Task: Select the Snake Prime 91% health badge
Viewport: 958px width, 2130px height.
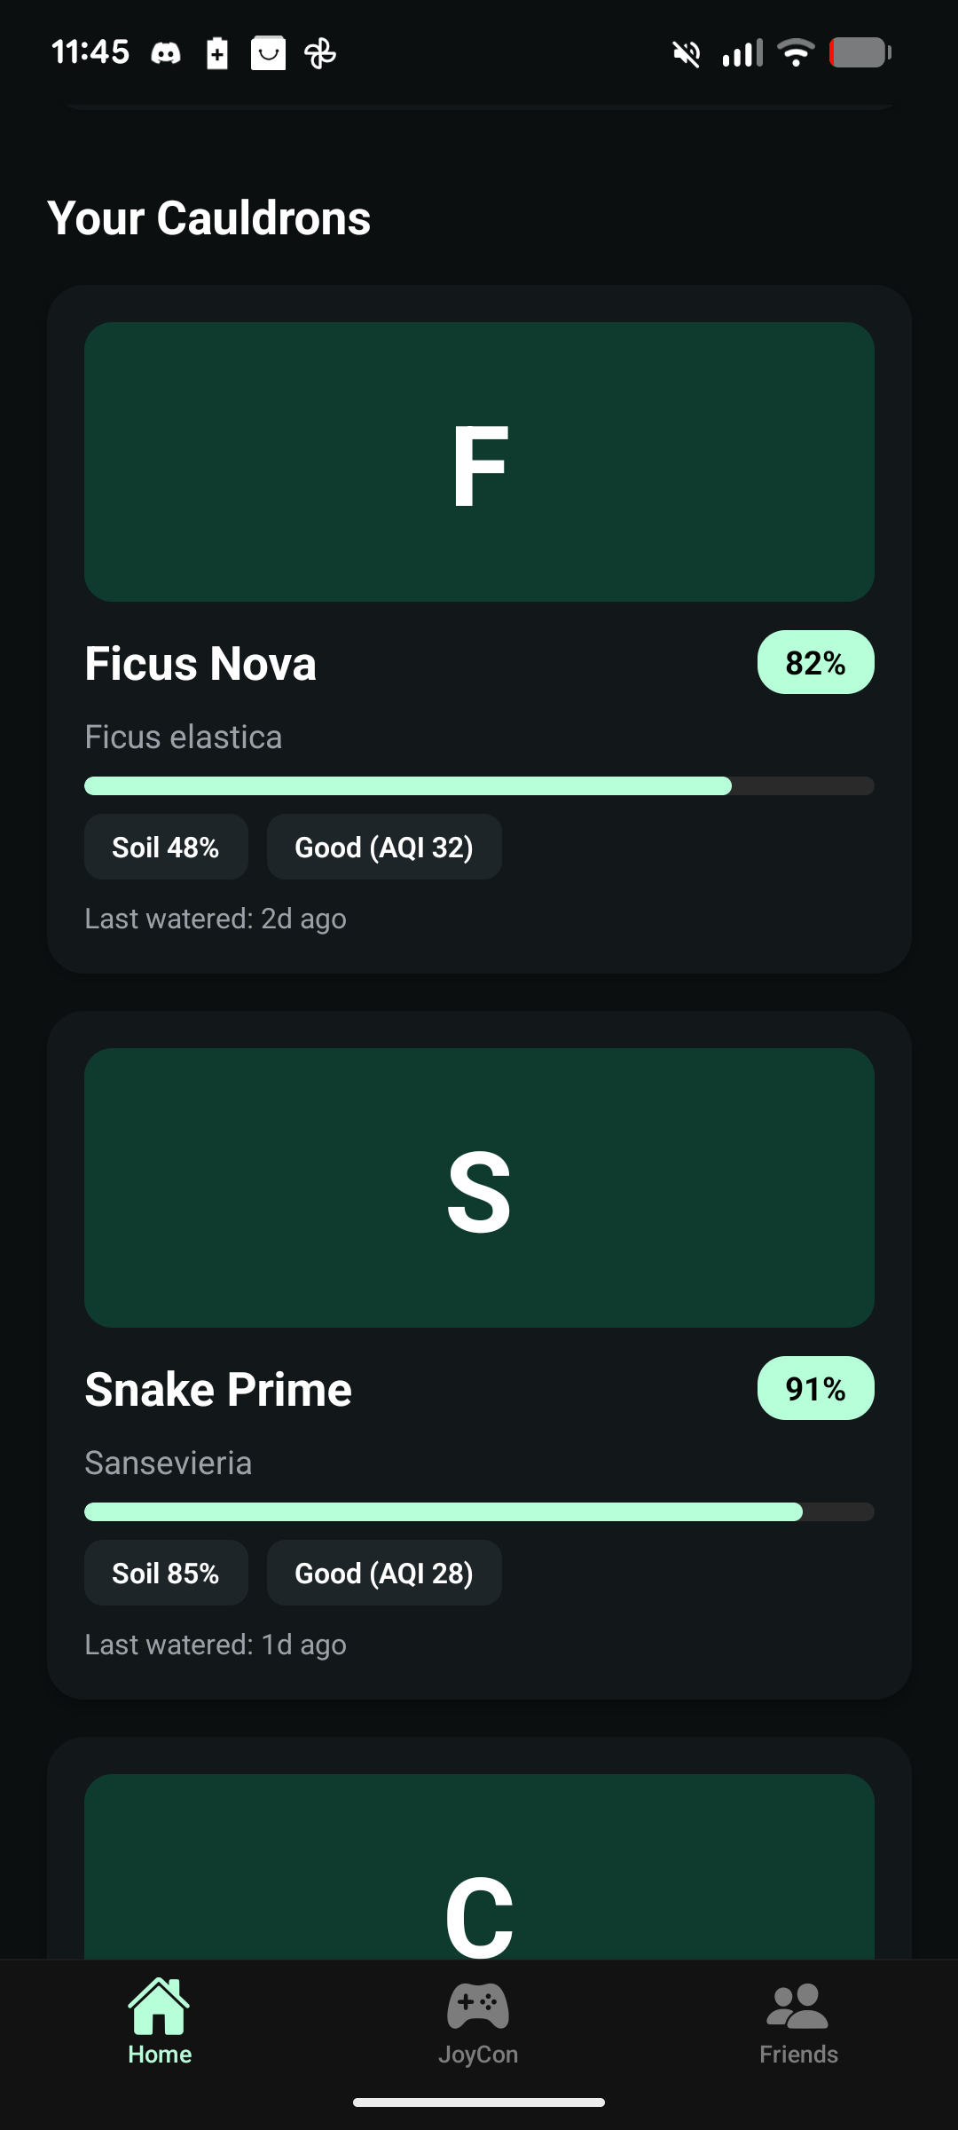Action: click(x=815, y=1388)
